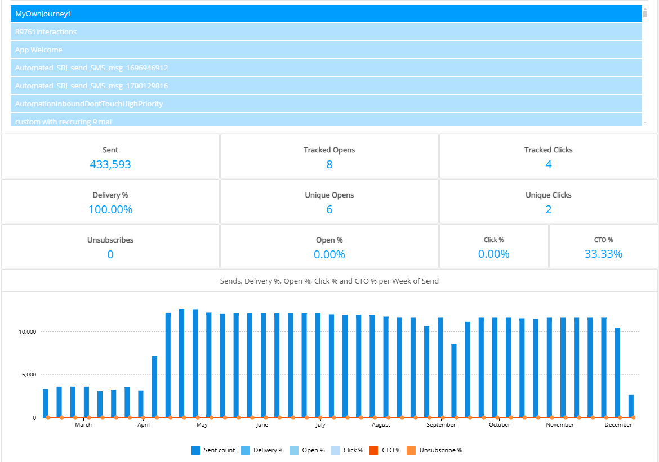Select the MyOwnJourney1 journey in list
This screenshot has height=462, width=659.
(326, 14)
